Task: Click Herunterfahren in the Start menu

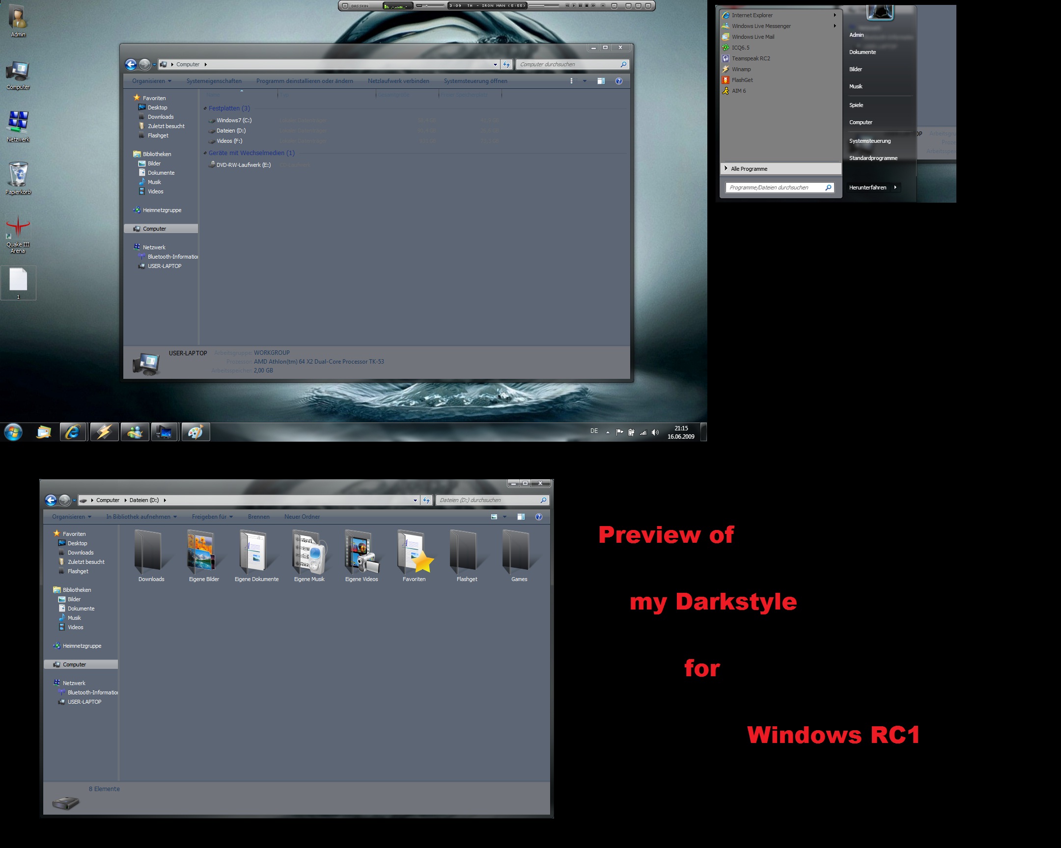Action: click(x=867, y=187)
